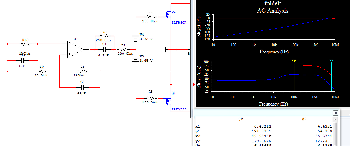
Task: Select the V5 battery symbol
Action: pyautogui.click(x=135, y=60)
